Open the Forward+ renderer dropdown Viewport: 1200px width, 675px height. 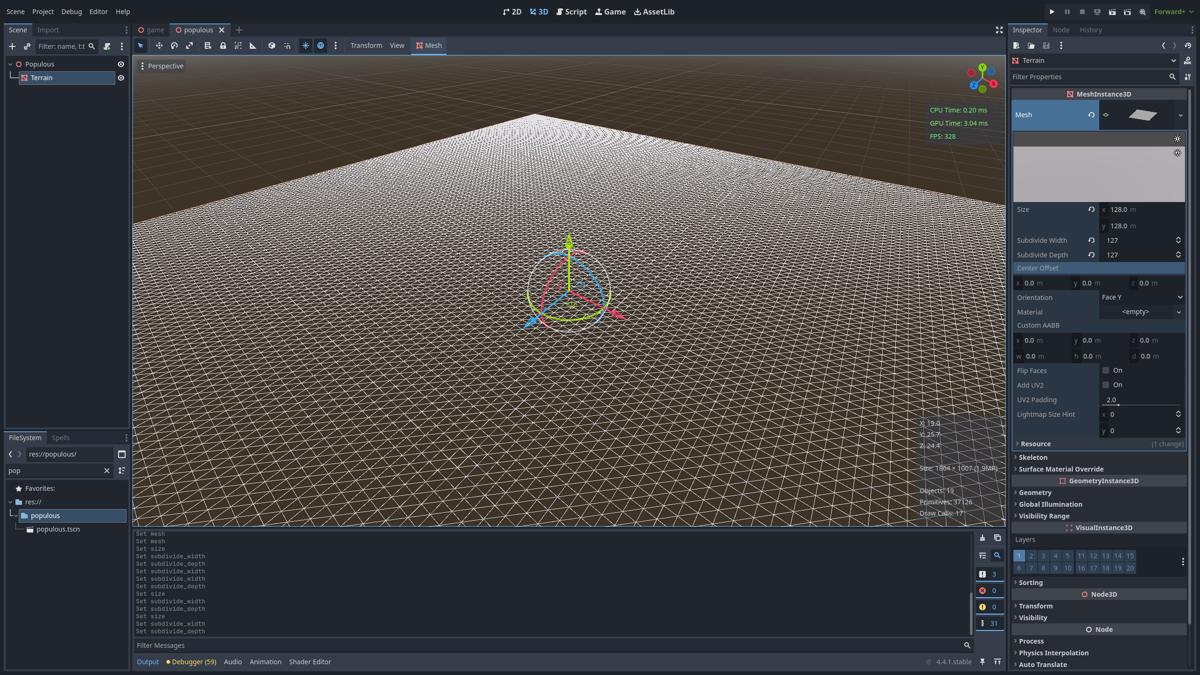(x=1174, y=12)
